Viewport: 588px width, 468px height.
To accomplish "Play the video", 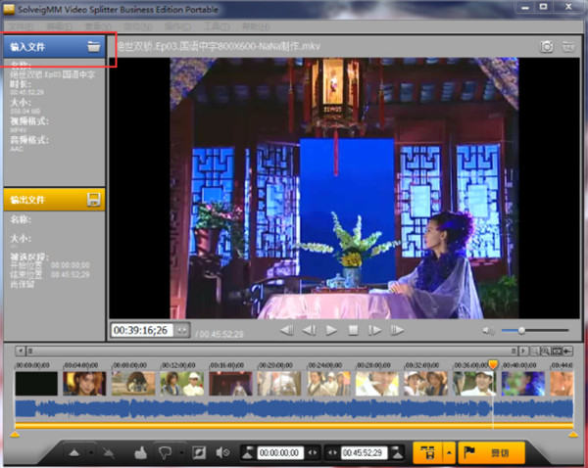I will pos(331,330).
